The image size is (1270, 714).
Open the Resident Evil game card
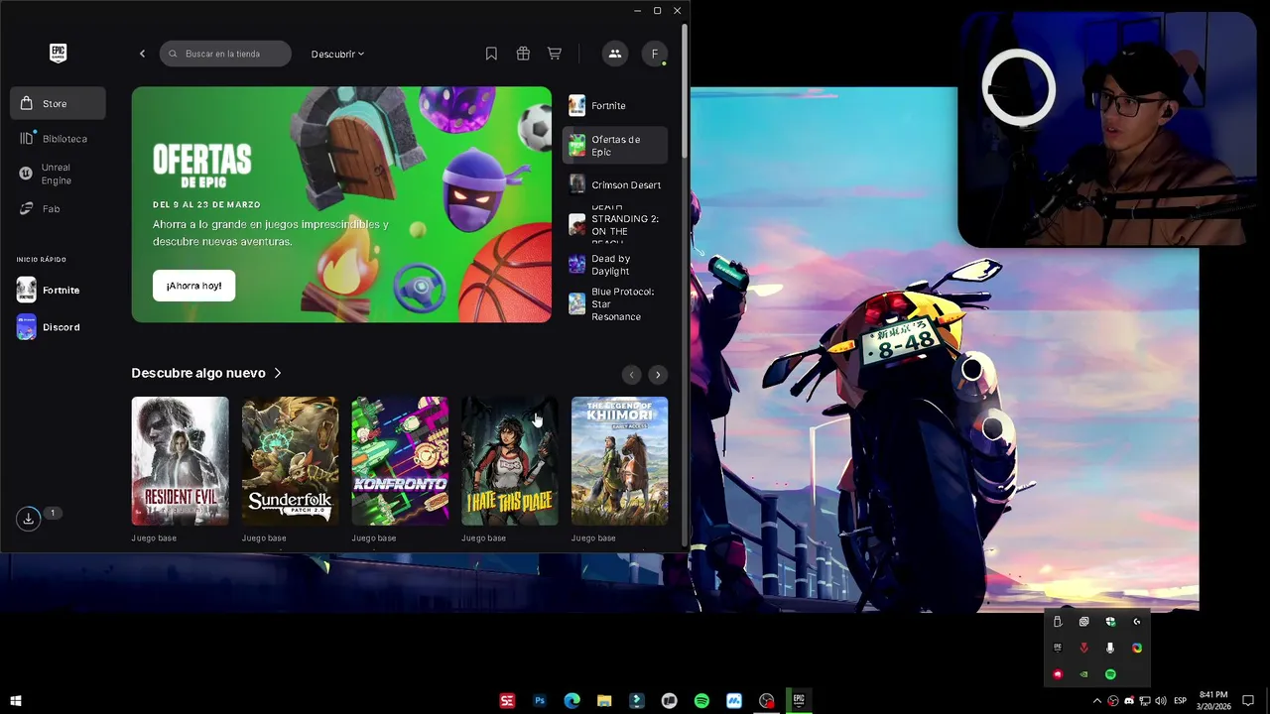tap(180, 461)
